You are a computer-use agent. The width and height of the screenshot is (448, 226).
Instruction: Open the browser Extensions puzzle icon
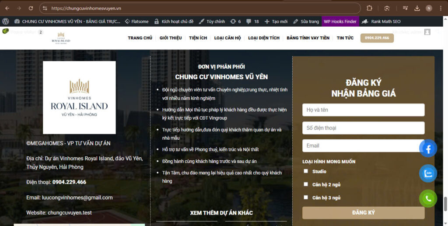click(369, 8)
